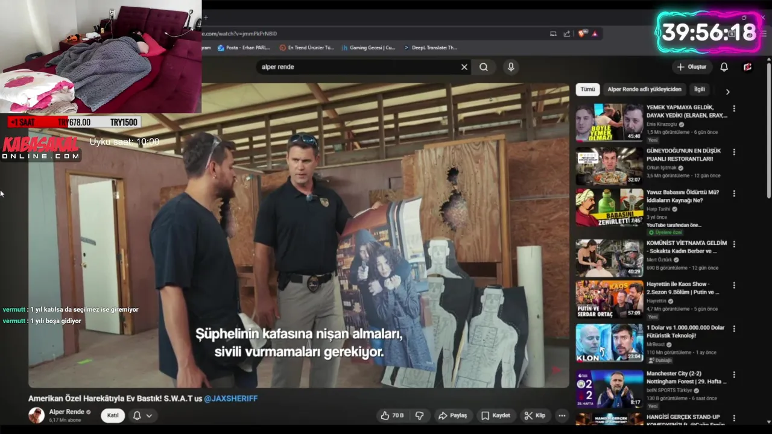Click the Paylaş share button
Viewport: 772px width, 434px height.
point(453,415)
